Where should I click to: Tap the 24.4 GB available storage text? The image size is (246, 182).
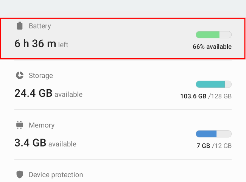click(33, 93)
